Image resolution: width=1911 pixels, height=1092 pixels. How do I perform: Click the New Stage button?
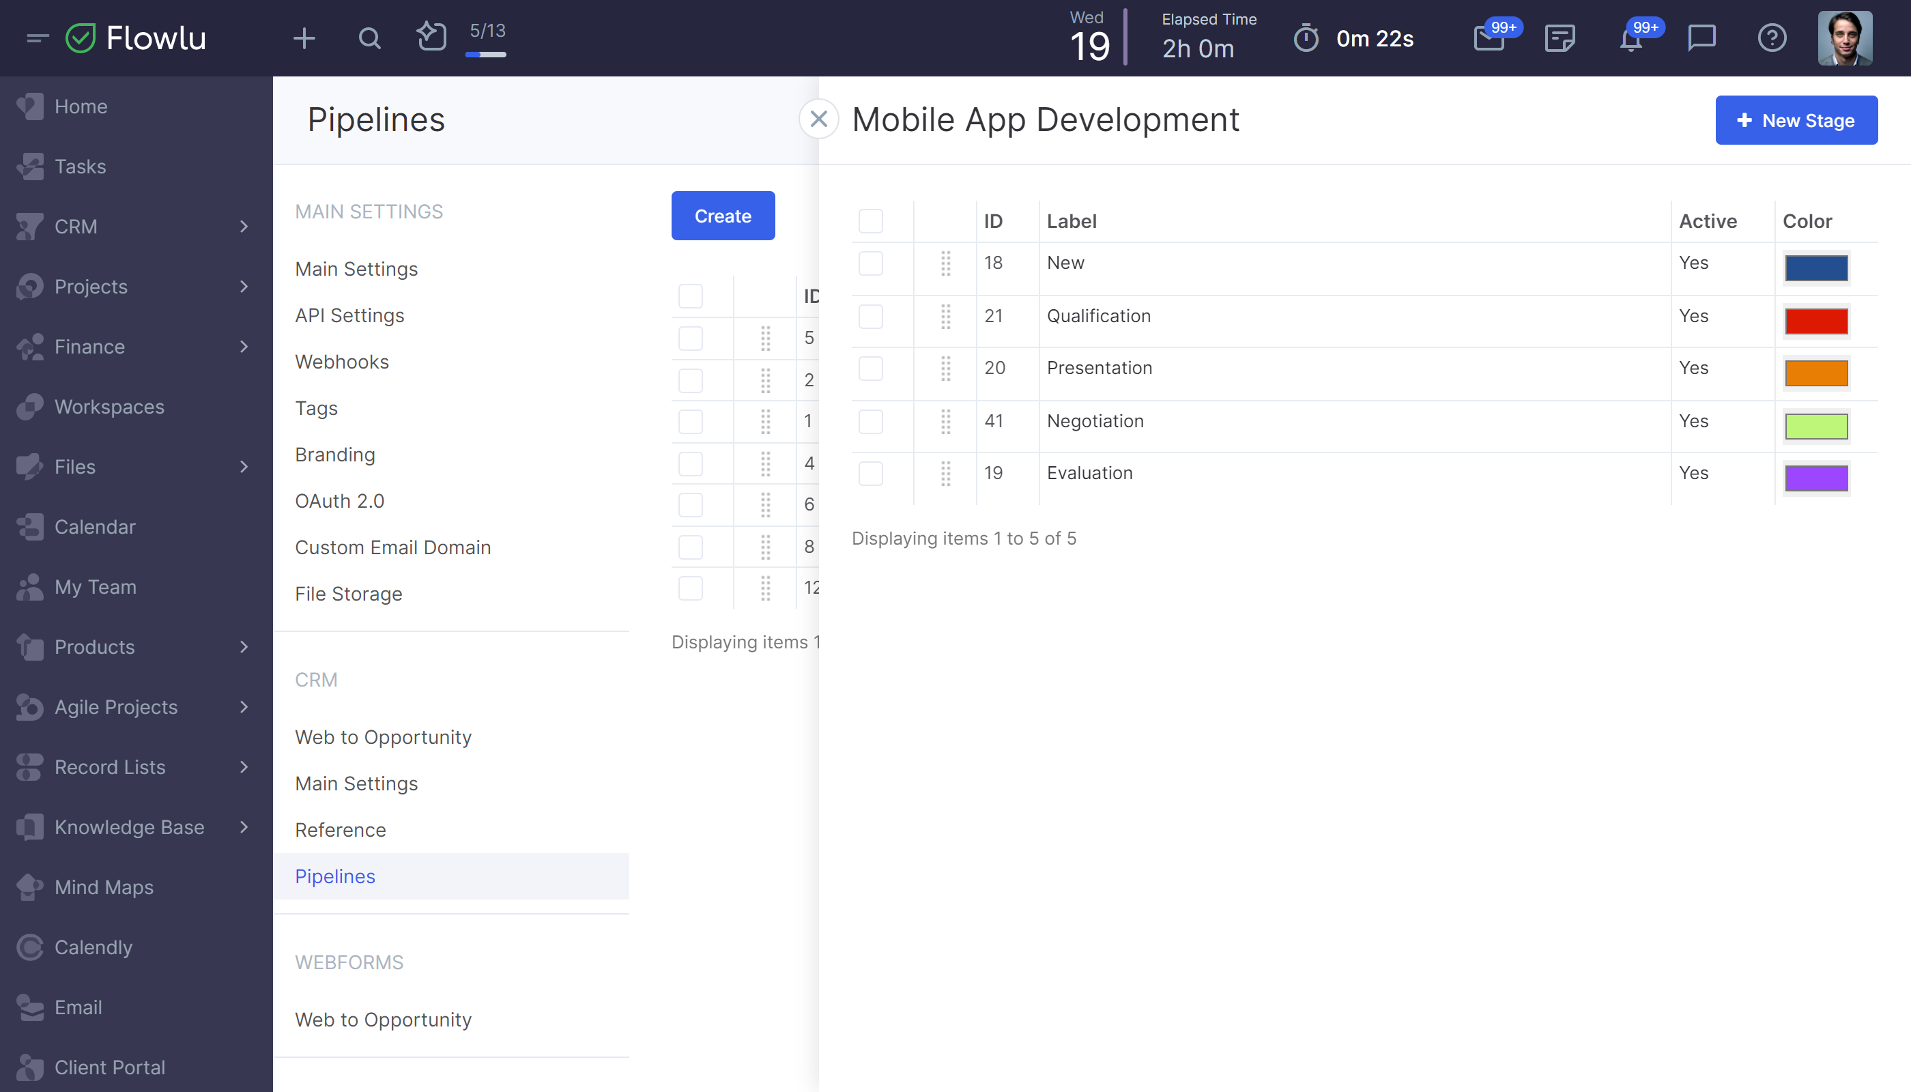[x=1797, y=121]
